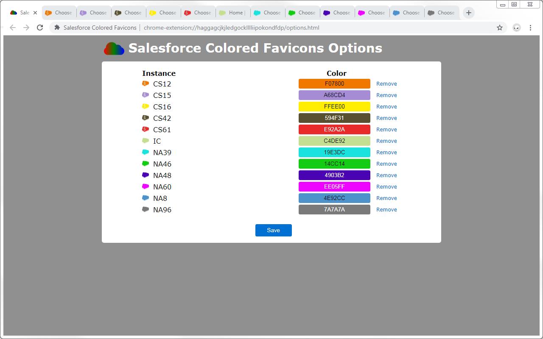Click the Save button
The width and height of the screenshot is (543, 339).
pyautogui.click(x=273, y=230)
